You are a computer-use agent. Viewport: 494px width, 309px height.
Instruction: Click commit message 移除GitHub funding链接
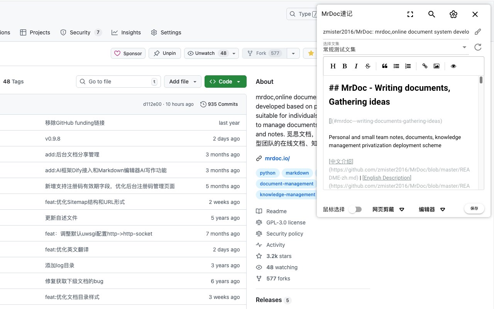75,123
